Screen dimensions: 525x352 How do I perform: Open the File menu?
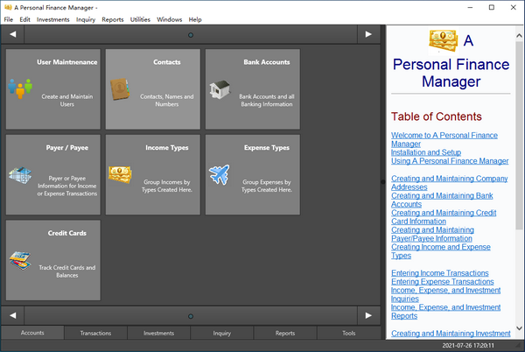coord(9,19)
